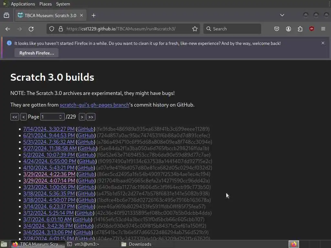Viewport: 331px width, 248px height.
Task: Open the 5/31/2024, 7:36:32 AM build
Action: pyautogui.click(x=49, y=142)
